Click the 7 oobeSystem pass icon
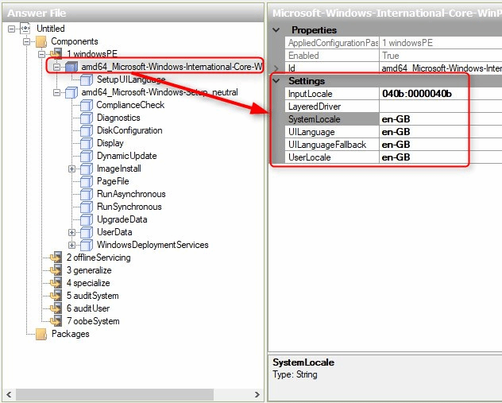Viewport: 502px width, 403px height. [56, 321]
